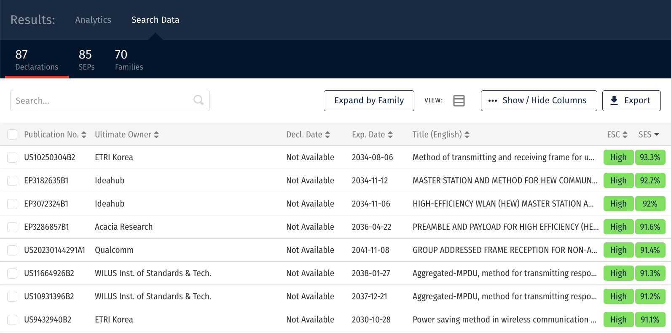The width and height of the screenshot is (671, 333).
Task: Tick the US20230144291A1 row checkbox
Action: pyautogui.click(x=12, y=250)
